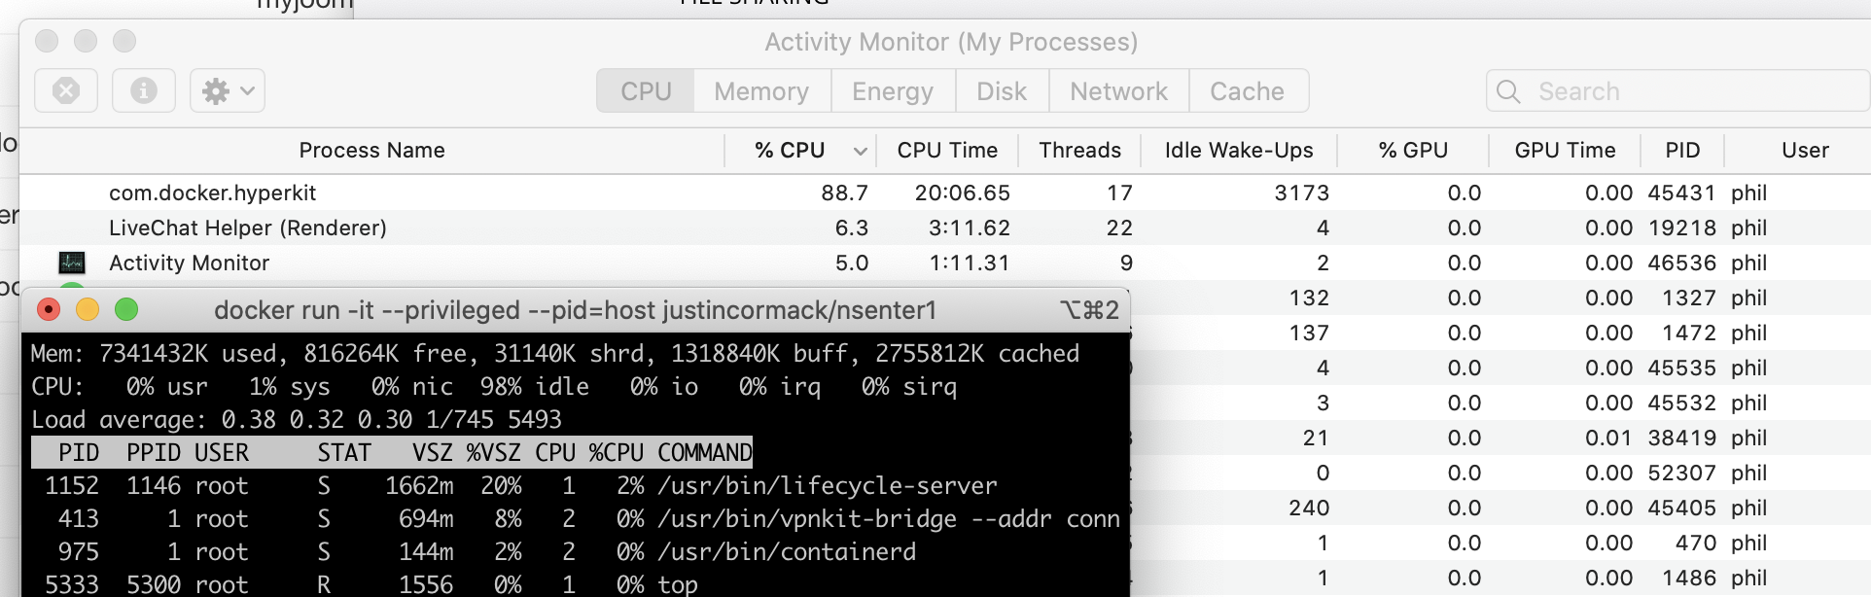The width and height of the screenshot is (1871, 597).
Task: Select row with PID 1327
Action: (x=1500, y=298)
